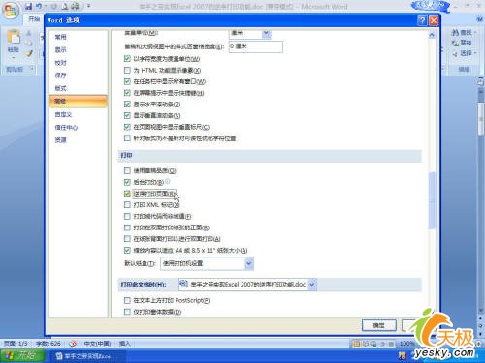Screen dimensions: 485x363
Task: Open 剪贴板 clipboard group dialog launcher
Action: click(32, 69)
